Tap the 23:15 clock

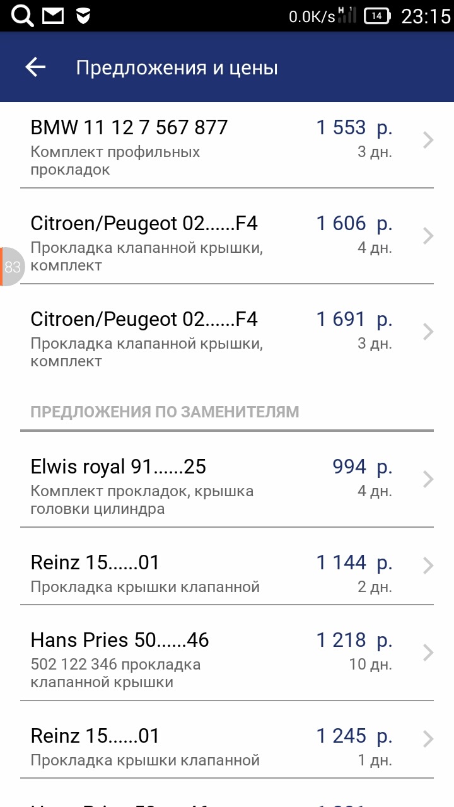426,16
